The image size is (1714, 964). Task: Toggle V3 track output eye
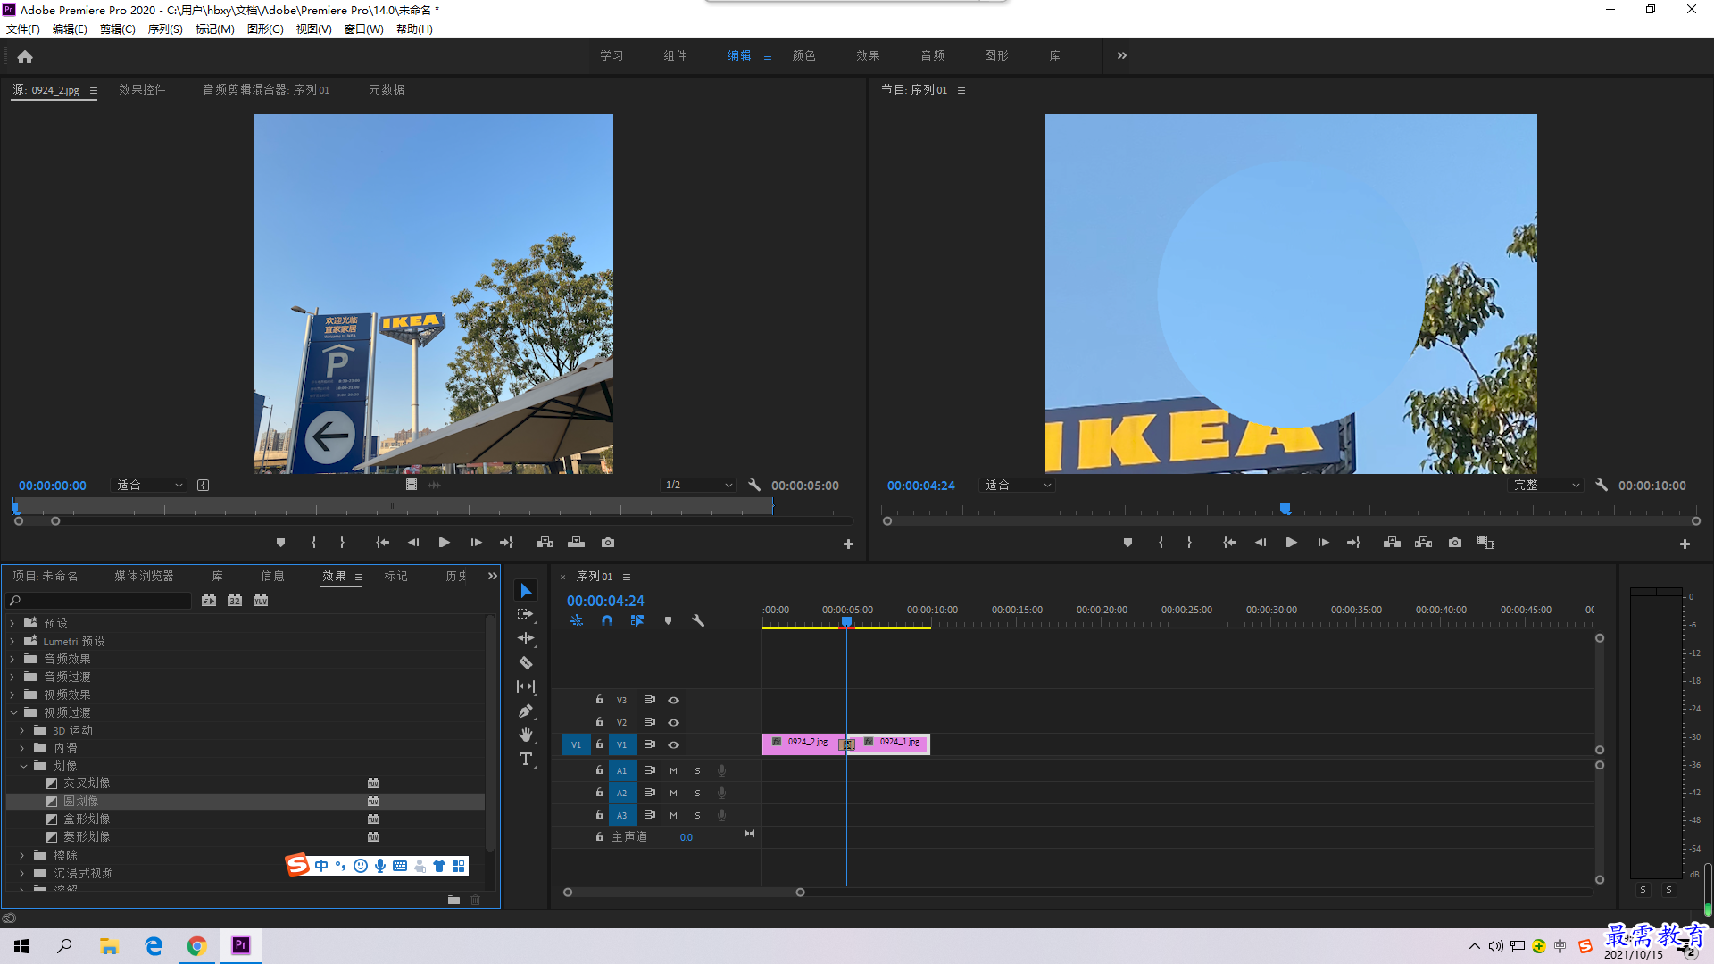[674, 700]
